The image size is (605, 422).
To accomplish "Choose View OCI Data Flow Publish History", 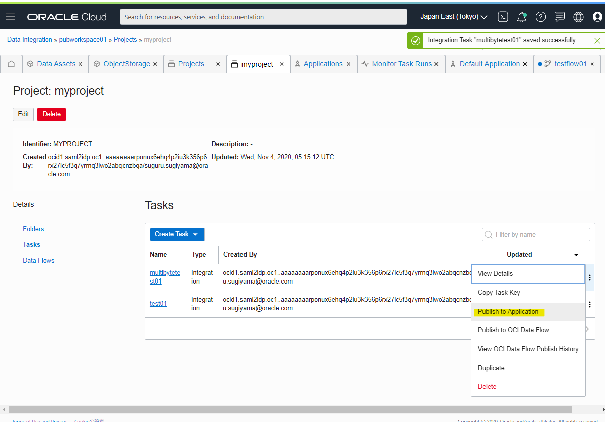I will 528,349.
